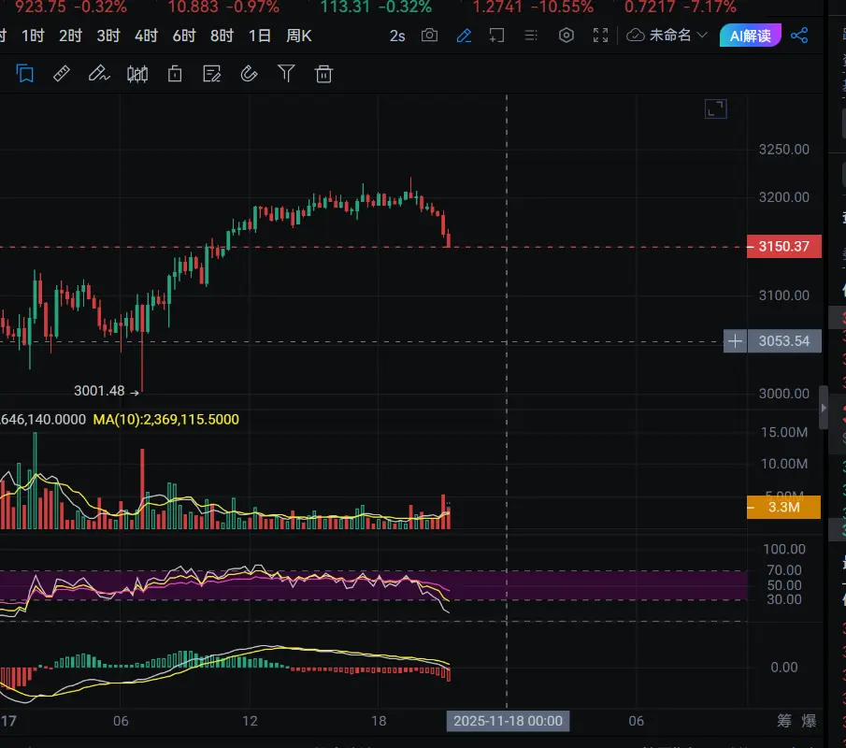Delete drawings with trash icon
This screenshot has height=748, width=846.
pyautogui.click(x=323, y=73)
